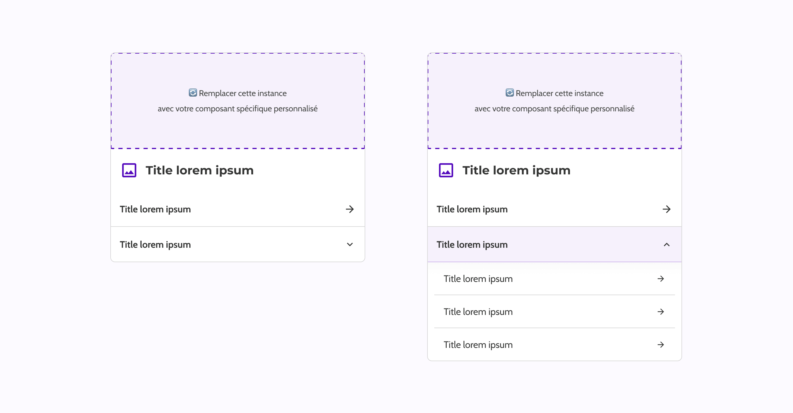Click the right arrow in left card's first row
This screenshot has width=793, height=413.
350,209
